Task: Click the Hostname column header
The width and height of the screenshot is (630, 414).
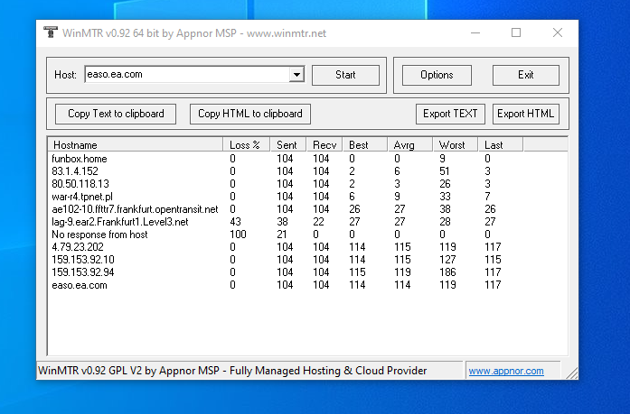Action: pyautogui.click(x=136, y=144)
